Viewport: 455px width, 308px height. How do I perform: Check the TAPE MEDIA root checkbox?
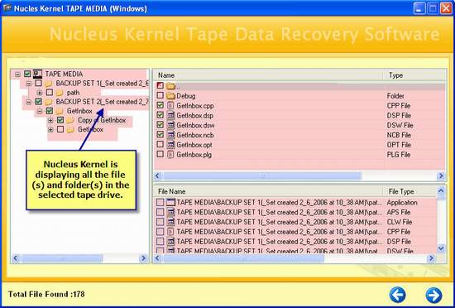[x=27, y=74]
